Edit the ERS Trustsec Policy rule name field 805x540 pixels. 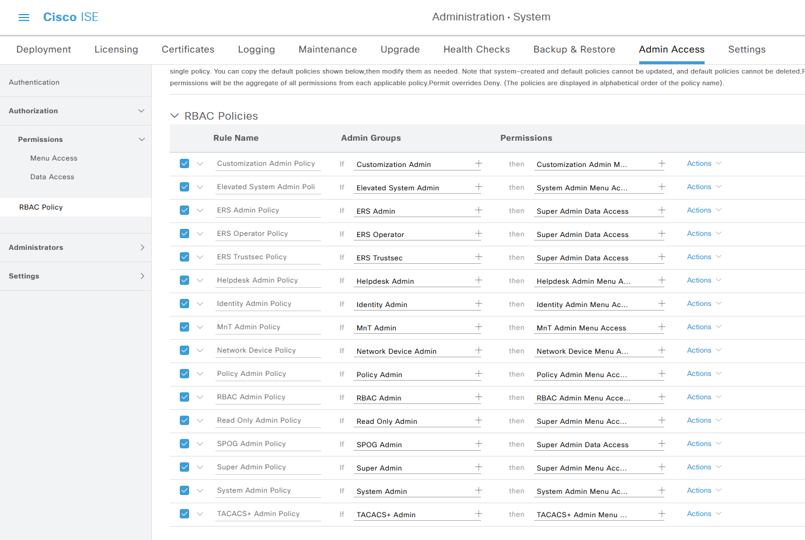(x=268, y=257)
